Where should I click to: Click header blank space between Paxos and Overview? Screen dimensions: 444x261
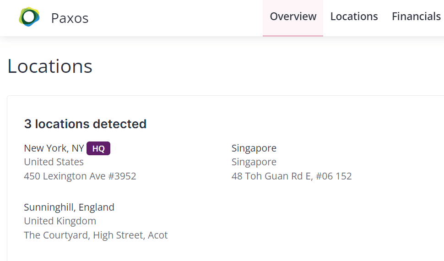(x=174, y=17)
